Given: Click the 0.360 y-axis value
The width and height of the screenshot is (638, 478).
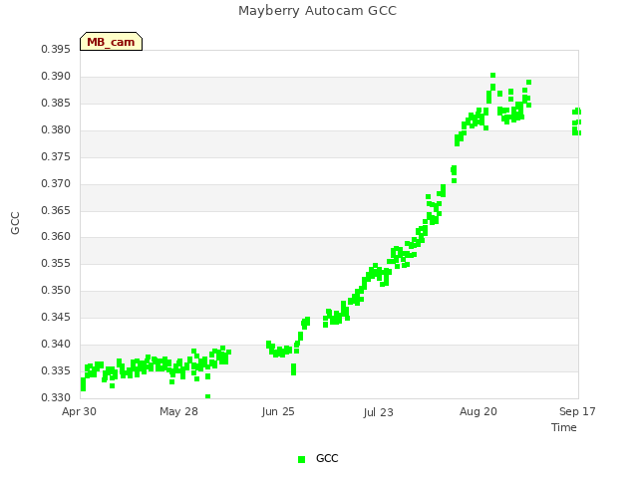Looking at the screenshot, I should click(x=56, y=237).
